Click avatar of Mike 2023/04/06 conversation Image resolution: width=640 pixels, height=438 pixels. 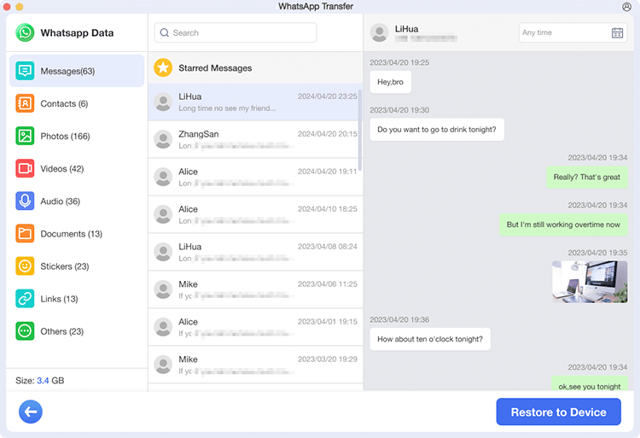tap(163, 289)
